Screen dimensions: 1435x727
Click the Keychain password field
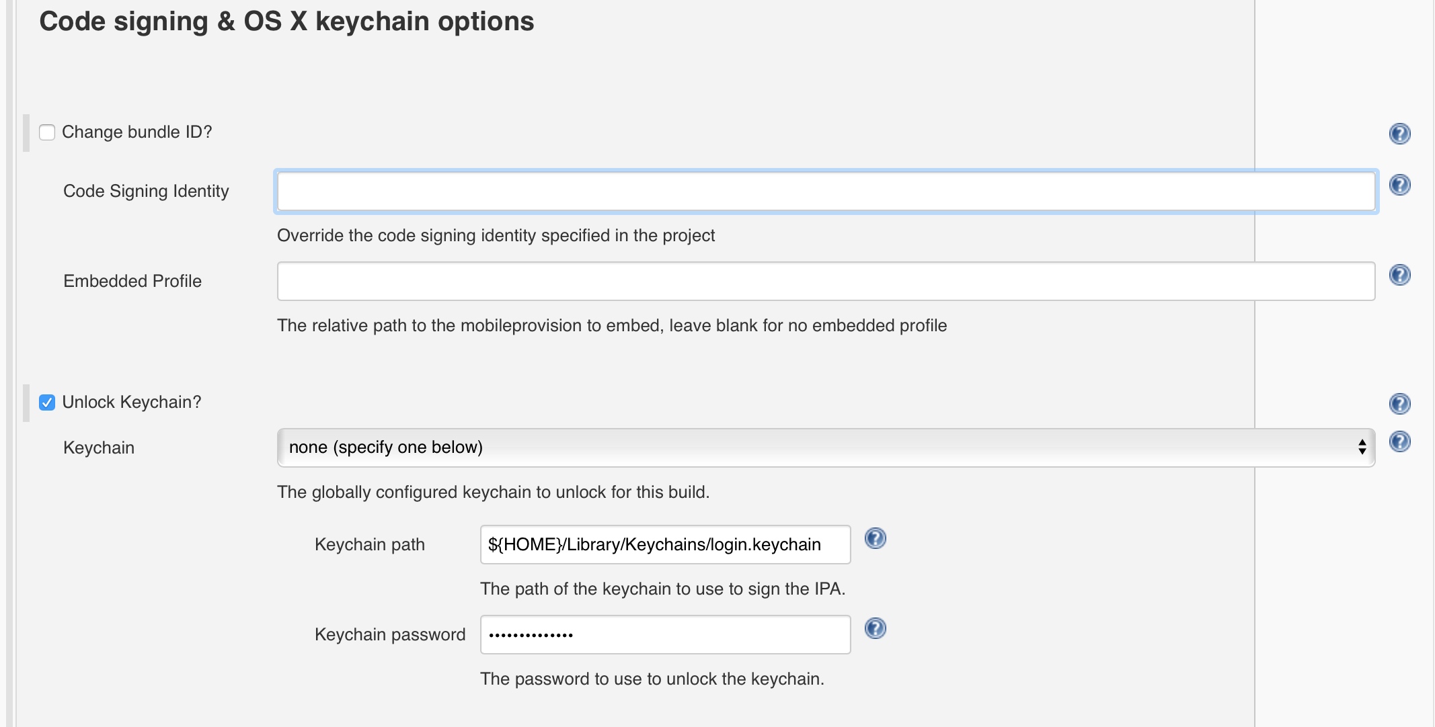[x=664, y=635]
